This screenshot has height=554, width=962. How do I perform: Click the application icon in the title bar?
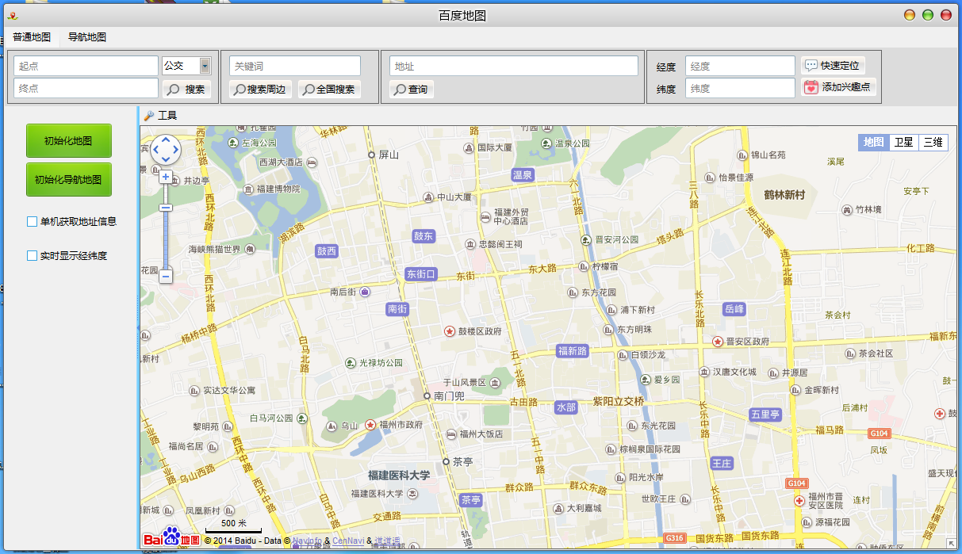click(13, 15)
